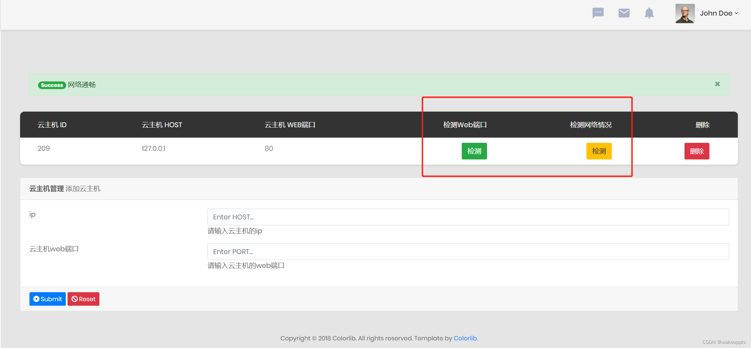Click the yellow network 检测 button
The image size is (751, 348).
pos(599,151)
